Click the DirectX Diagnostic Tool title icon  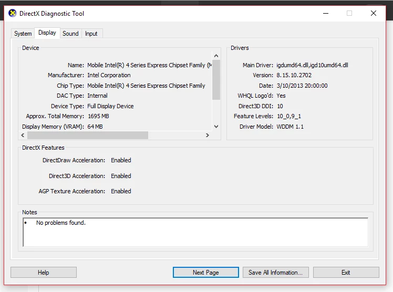point(12,13)
